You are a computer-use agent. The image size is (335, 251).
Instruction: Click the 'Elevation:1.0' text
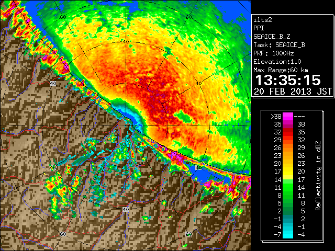click(277, 62)
